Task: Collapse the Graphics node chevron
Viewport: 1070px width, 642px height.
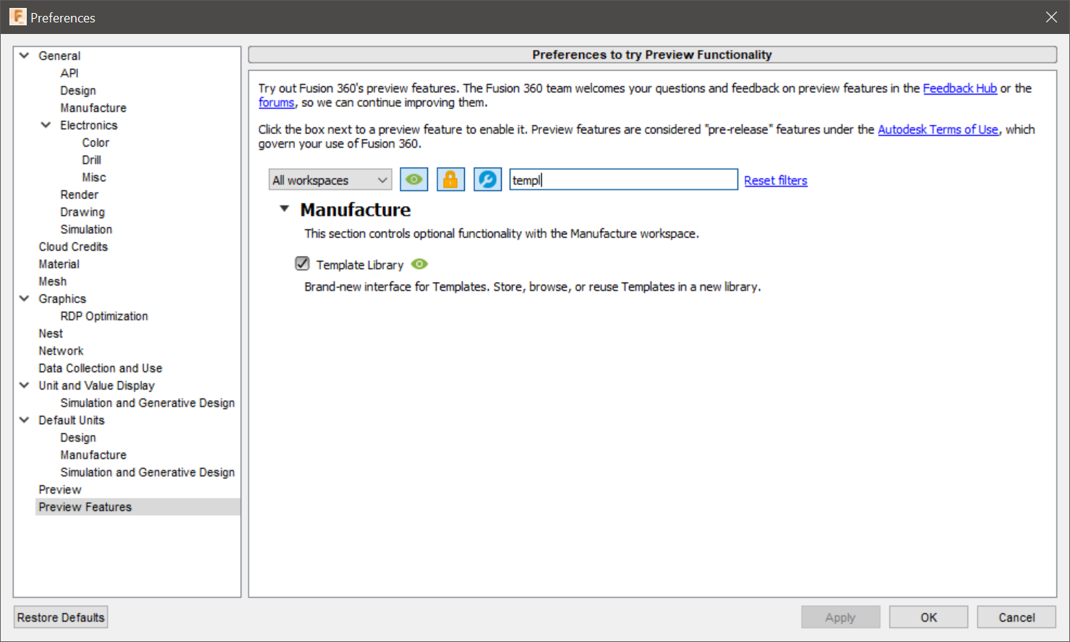Action: click(x=25, y=299)
